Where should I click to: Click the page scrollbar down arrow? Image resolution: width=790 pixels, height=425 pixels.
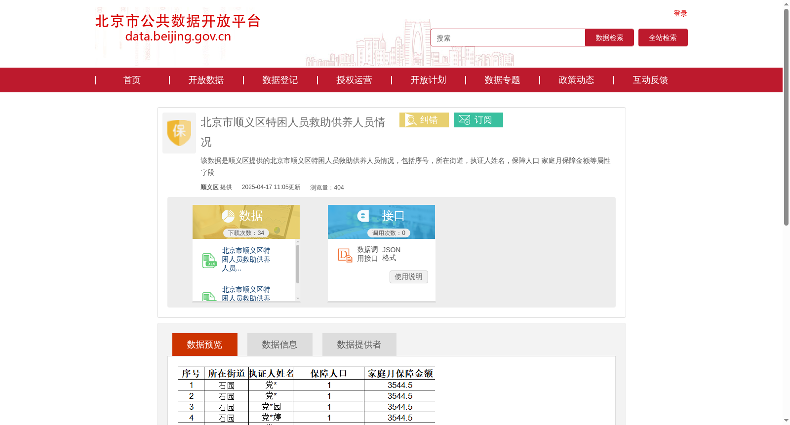tap(786, 421)
